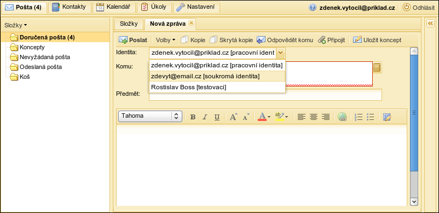Collapse the Identita dropdown arrow

click(281, 53)
